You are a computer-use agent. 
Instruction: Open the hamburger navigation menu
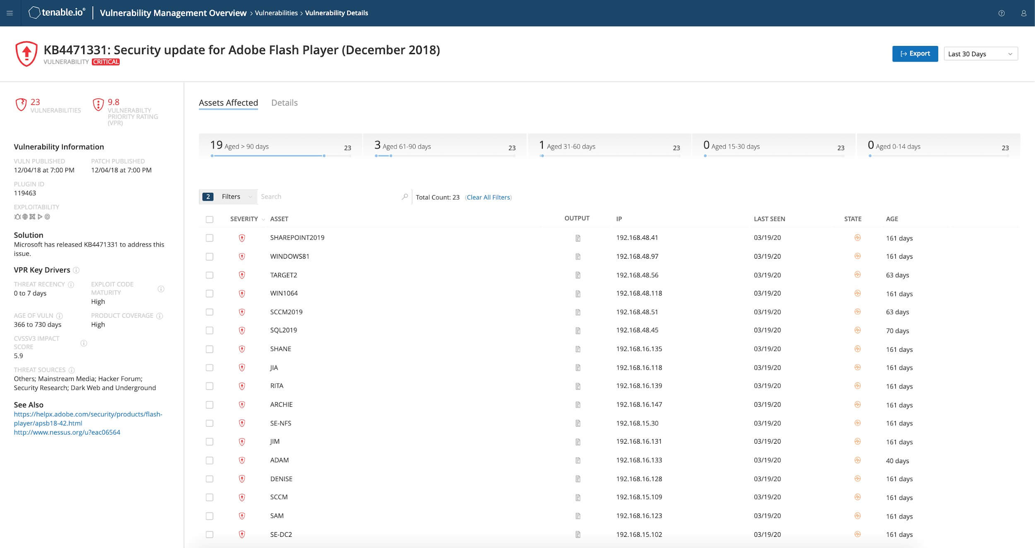pos(10,13)
